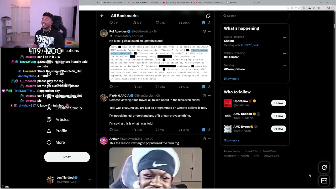Follow AMD Radeon
Viewport: 336px width, 189px height.
tap(279, 116)
